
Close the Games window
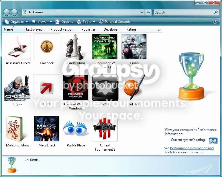(x=214, y=3)
